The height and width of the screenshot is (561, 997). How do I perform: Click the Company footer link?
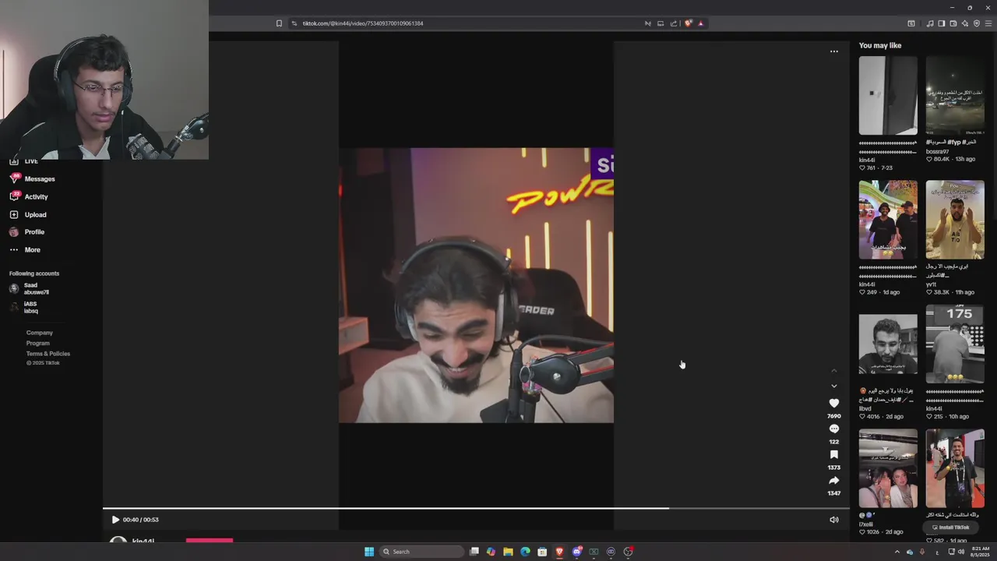(x=40, y=333)
